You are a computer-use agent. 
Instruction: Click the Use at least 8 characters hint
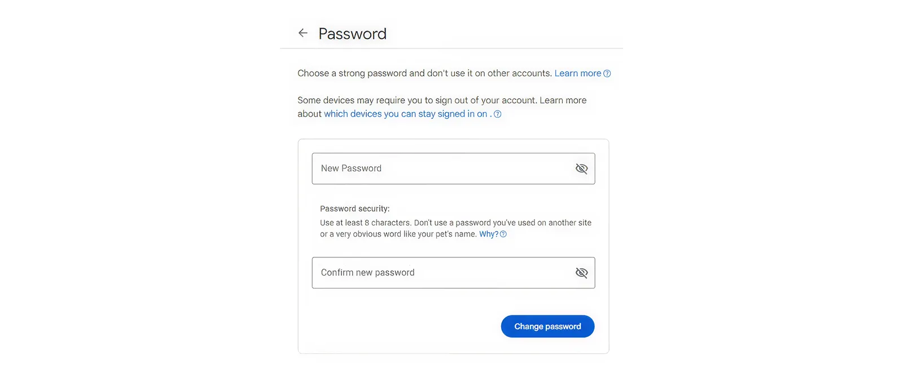pos(455,228)
